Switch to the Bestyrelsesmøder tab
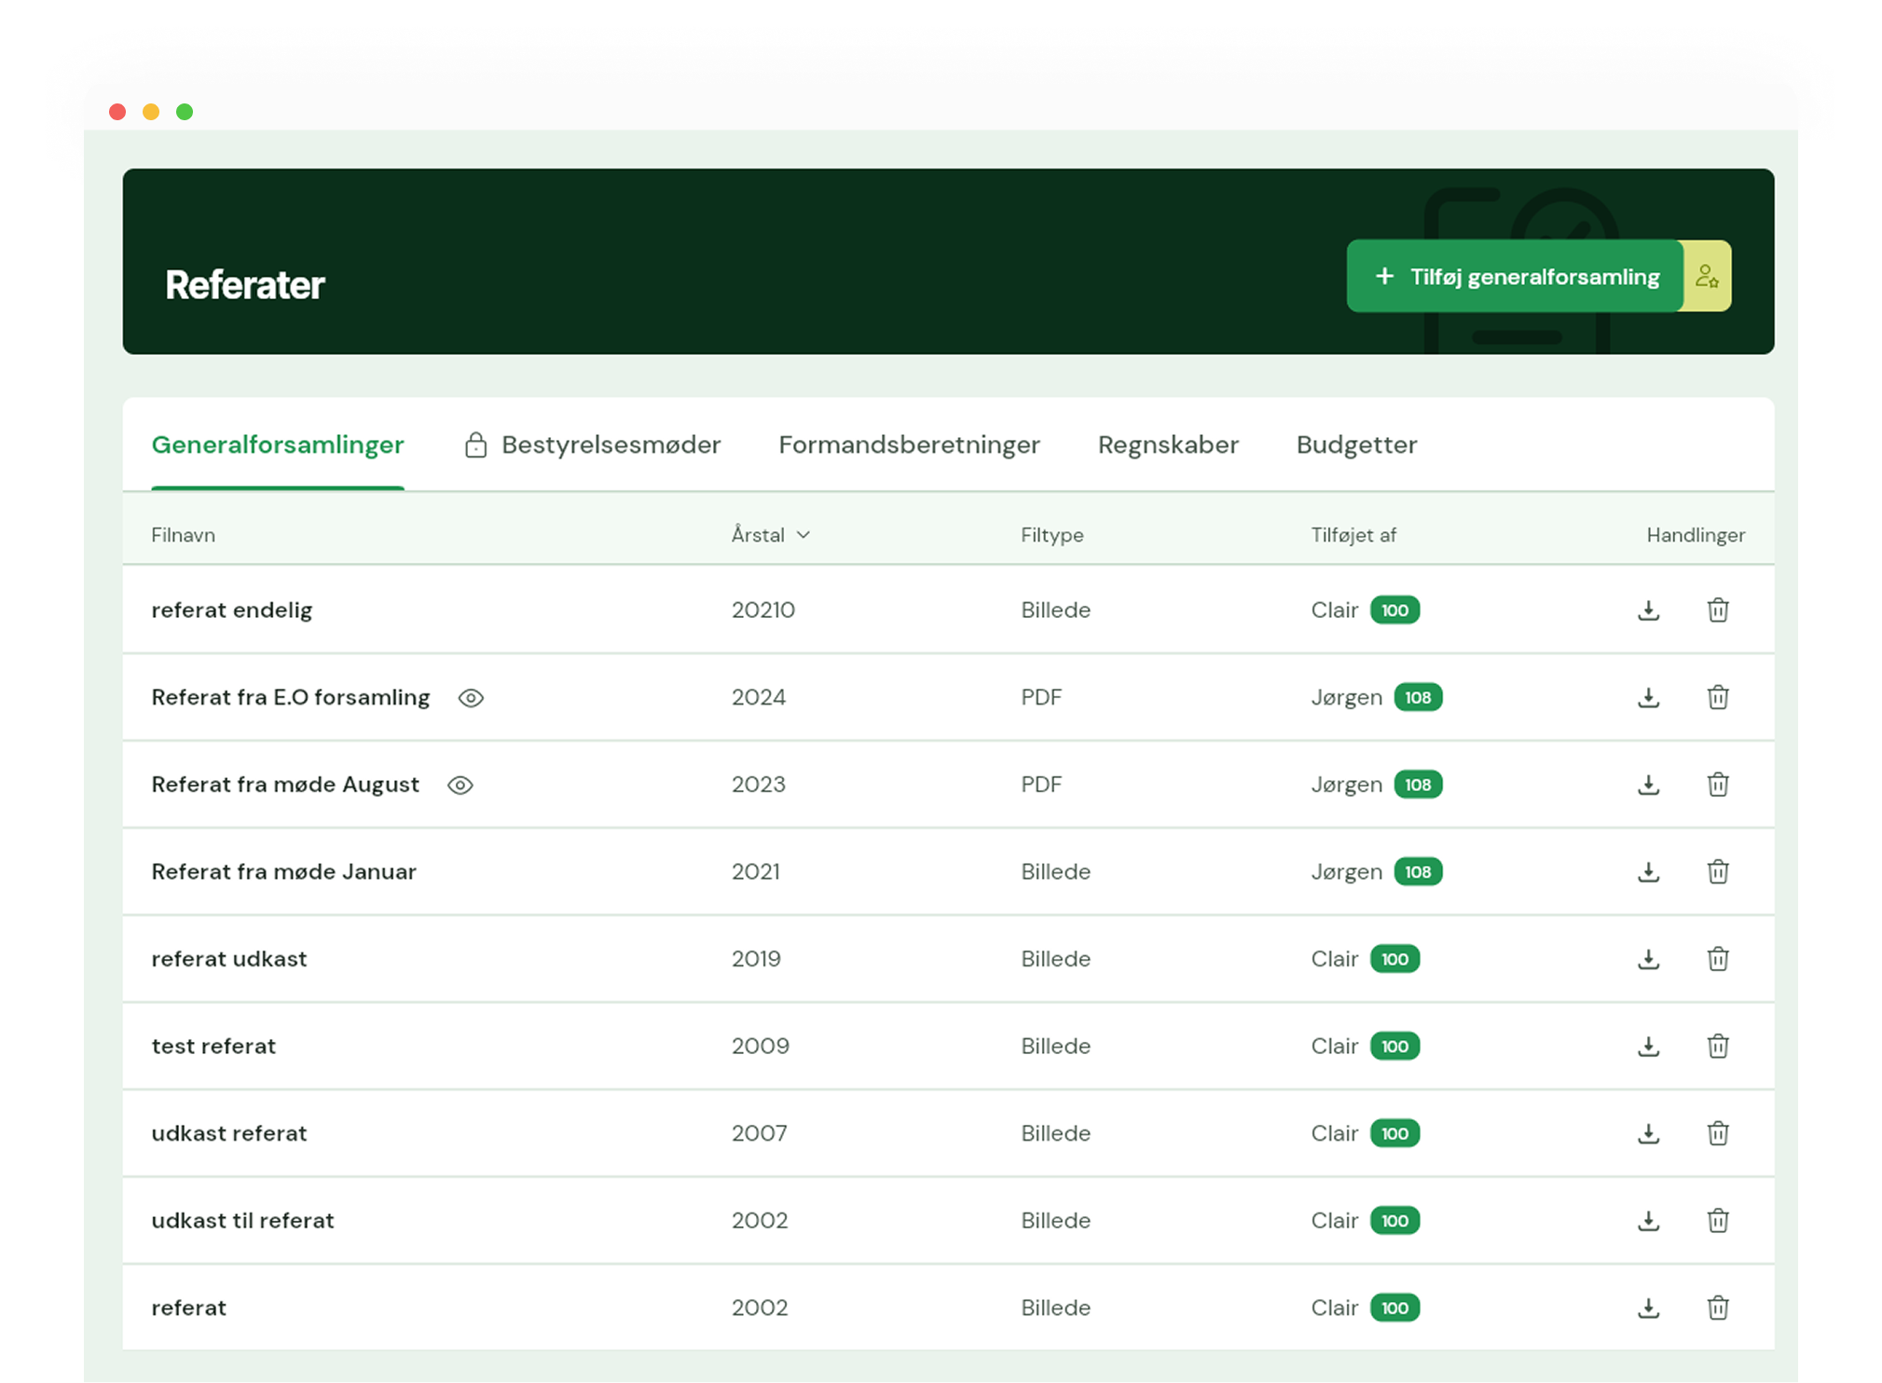The image size is (1882, 1383). point(593,445)
